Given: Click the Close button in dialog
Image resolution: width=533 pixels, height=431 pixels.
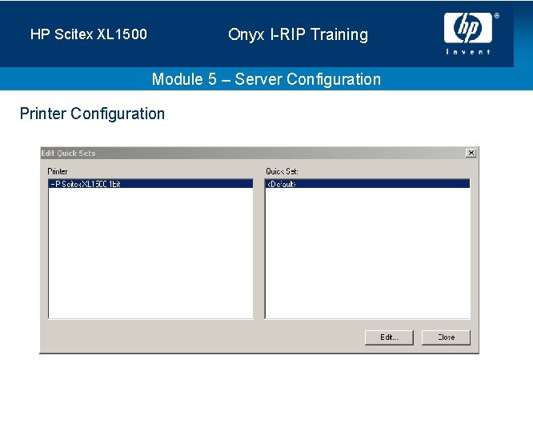Looking at the screenshot, I should tap(446, 337).
